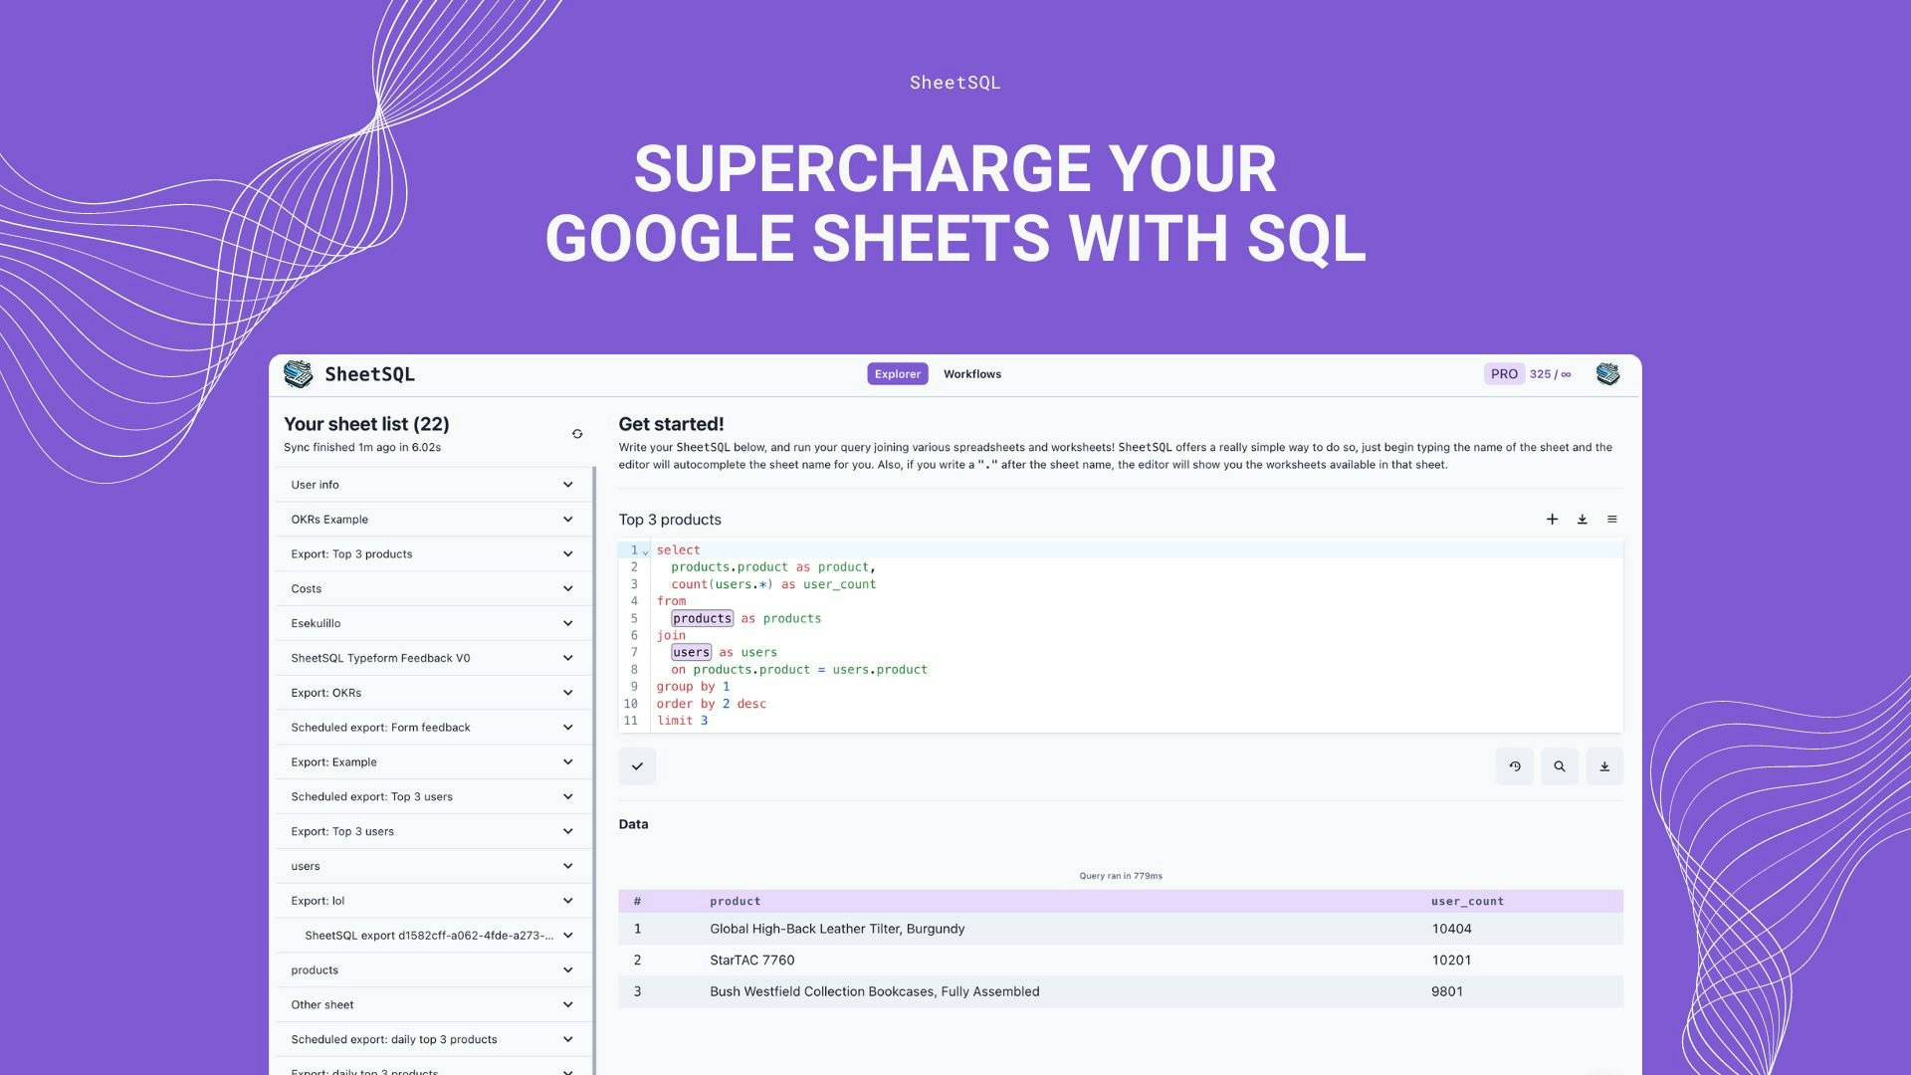
Task: Click the Query ran in 779ms status text
Action: click(1121, 876)
